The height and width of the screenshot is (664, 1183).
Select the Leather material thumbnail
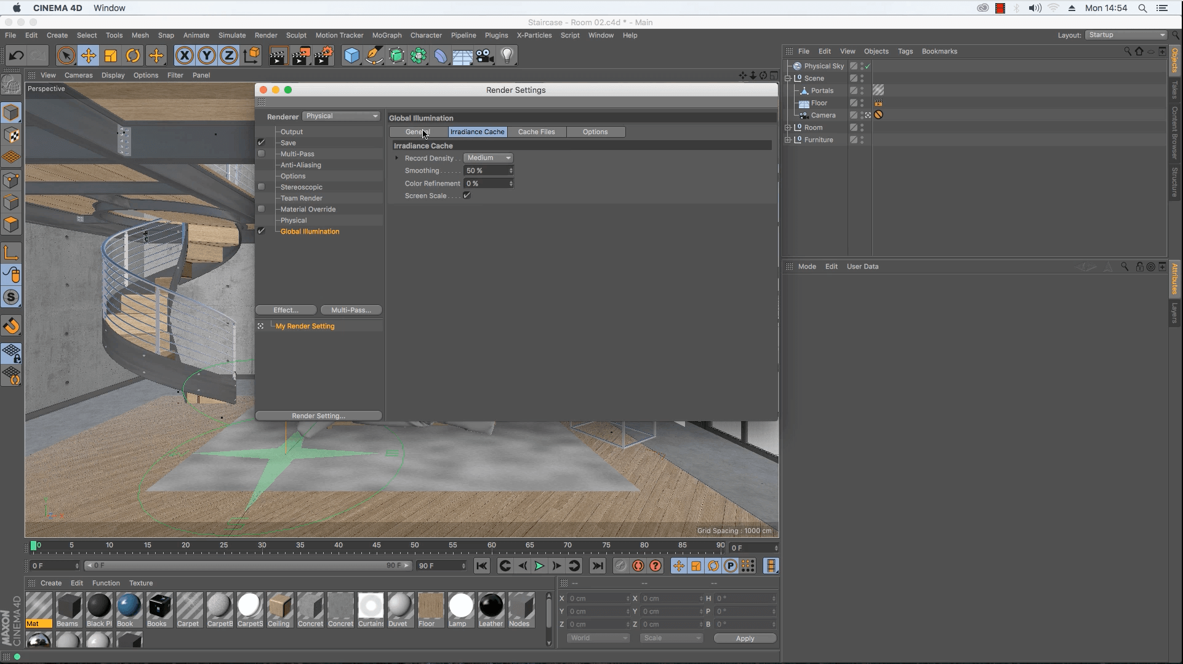point(491,606)
